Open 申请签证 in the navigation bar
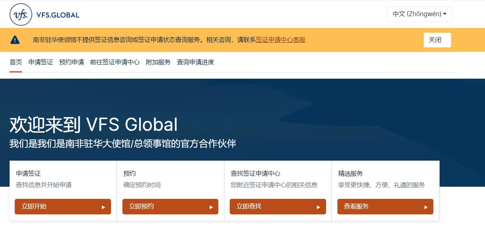Viewport: 485px width, 229px height. pos(41,62)
